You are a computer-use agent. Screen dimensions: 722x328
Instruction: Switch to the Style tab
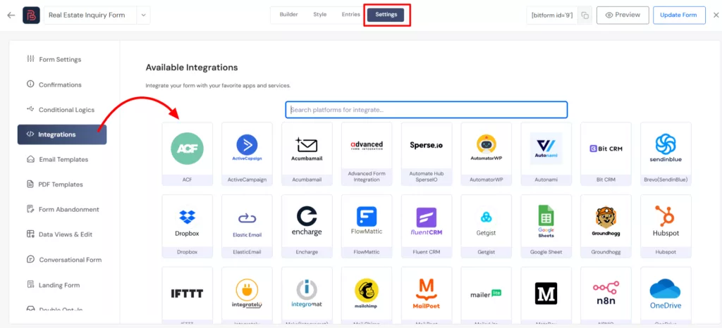[320, 15]
